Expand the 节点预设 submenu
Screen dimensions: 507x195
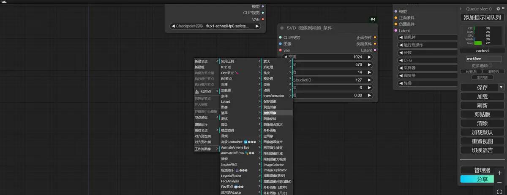pyautogui.click(x=207, y=118)
